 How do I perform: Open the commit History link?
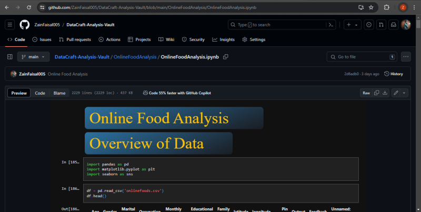tap(394, 74)
